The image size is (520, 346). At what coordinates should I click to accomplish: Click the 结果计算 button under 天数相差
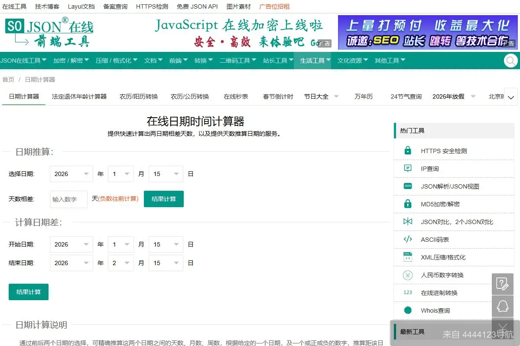click(163, 199)
